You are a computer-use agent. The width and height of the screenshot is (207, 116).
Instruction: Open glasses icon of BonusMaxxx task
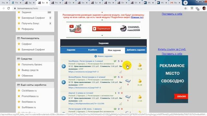click(x=128, y=81)
